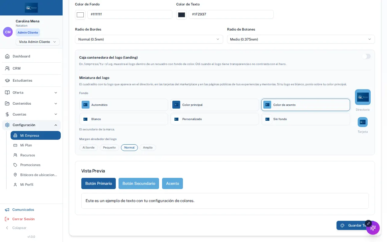Open the Mi Plan page

[x=36, y=145]
